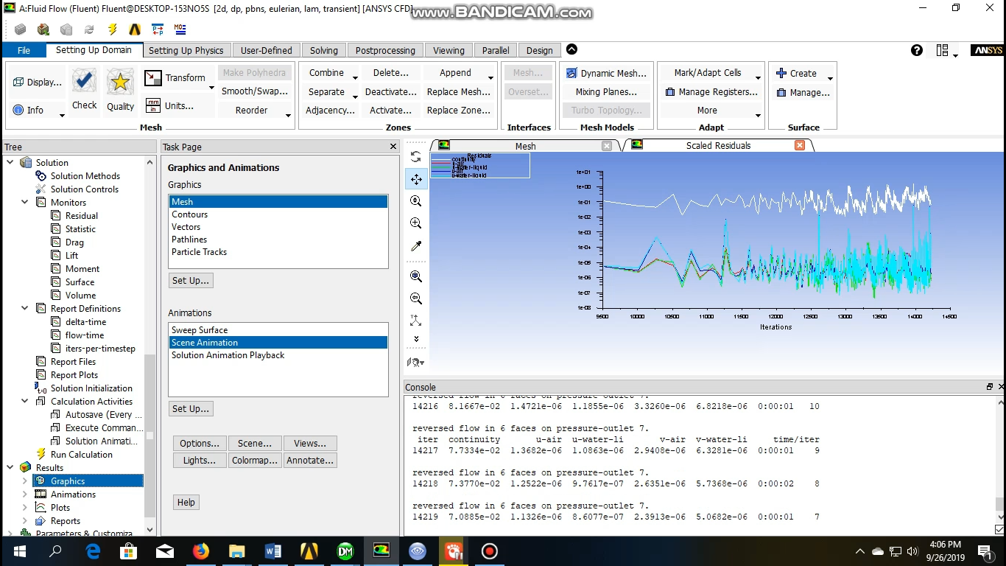Viewport: 1006px width, 566px height.
Task: Open the Colormap settings
Action: 254,460
